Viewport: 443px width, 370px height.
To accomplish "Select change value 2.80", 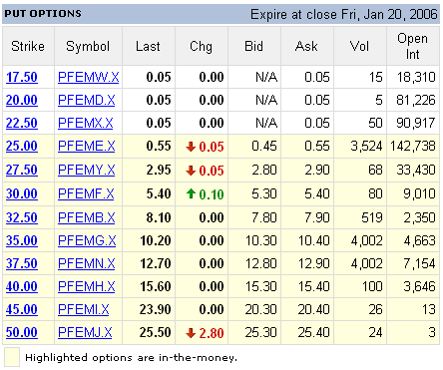I will pyautogui.click(x=212, y=333).
